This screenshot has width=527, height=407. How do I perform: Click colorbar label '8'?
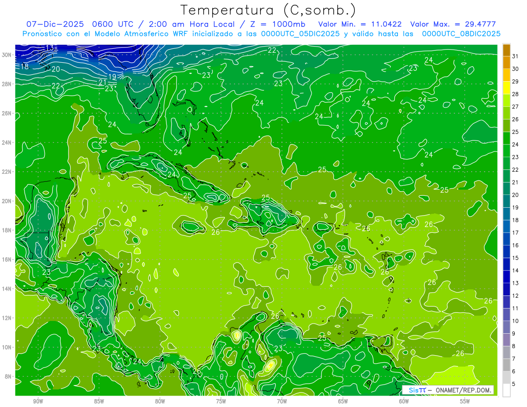tap(514, 346)
